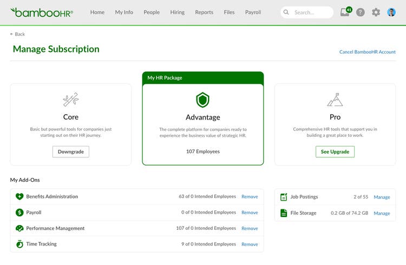Image resolution: width=406 pixels, height=265 pixels.
Task: Go to the Reports tab
Action: click(x=204, y=12)
